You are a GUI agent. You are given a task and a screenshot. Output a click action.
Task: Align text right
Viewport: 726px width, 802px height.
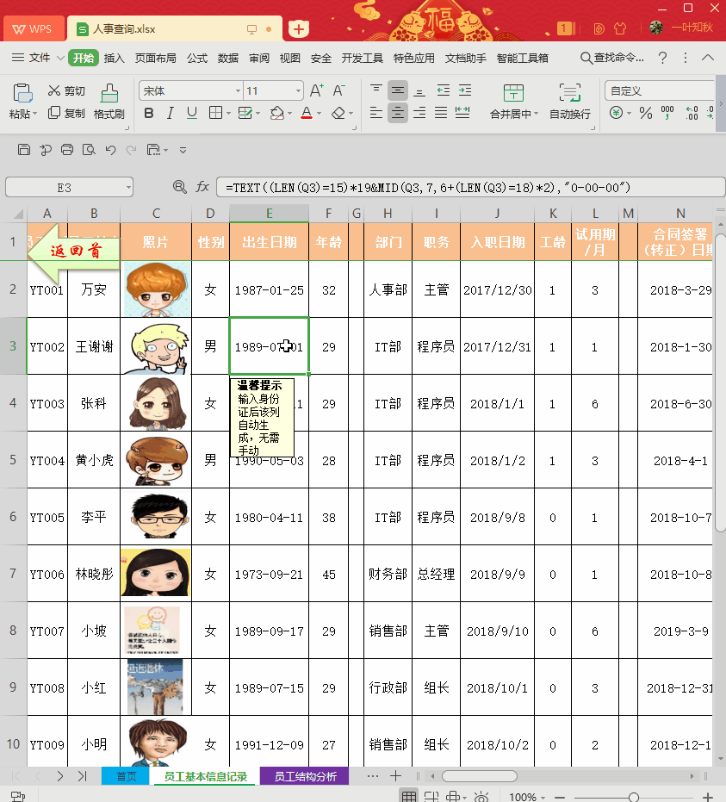(419, 113)
